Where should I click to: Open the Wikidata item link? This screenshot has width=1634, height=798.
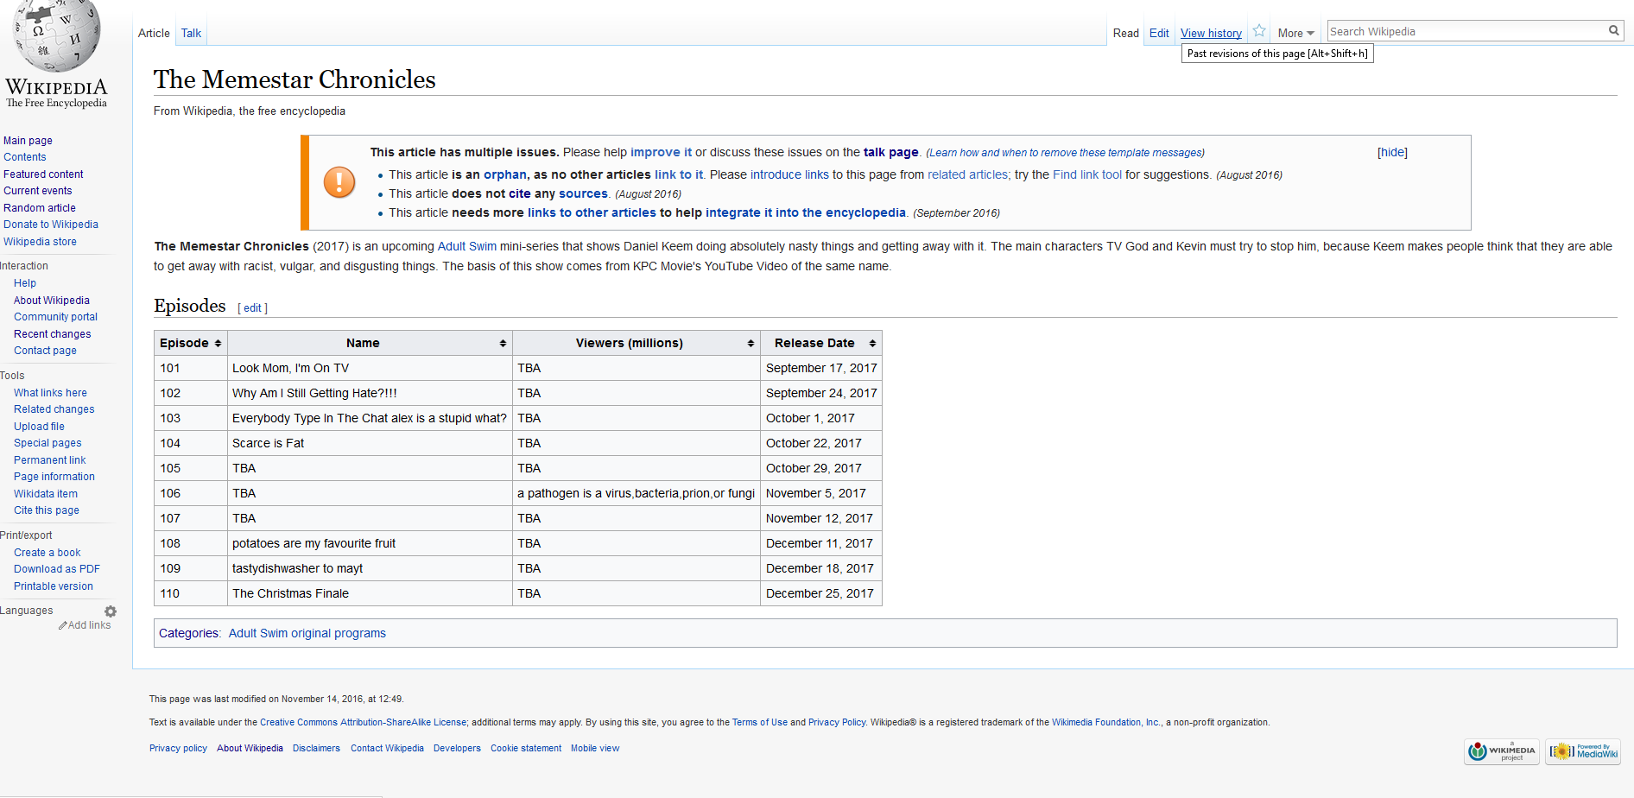coord(46,494)
